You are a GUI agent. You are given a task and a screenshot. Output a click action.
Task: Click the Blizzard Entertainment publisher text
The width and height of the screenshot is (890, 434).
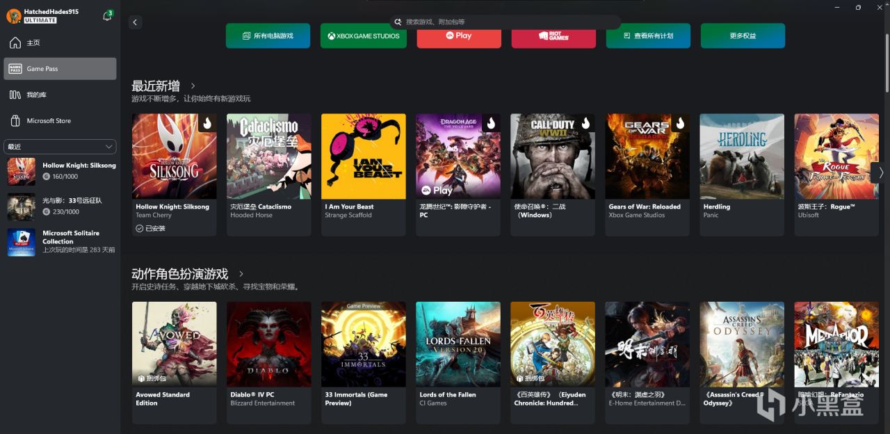coord(263,403)
